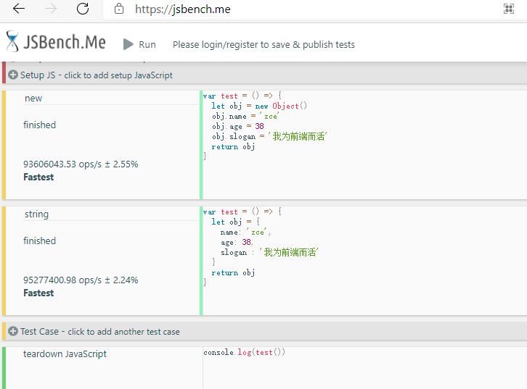Click the Fastest label under the string test

tap(38, 293)
